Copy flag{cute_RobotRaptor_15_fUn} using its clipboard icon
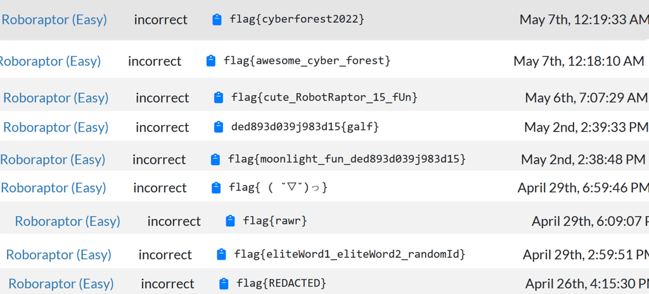The image size is (649, 294). click(x=219, y=97)
